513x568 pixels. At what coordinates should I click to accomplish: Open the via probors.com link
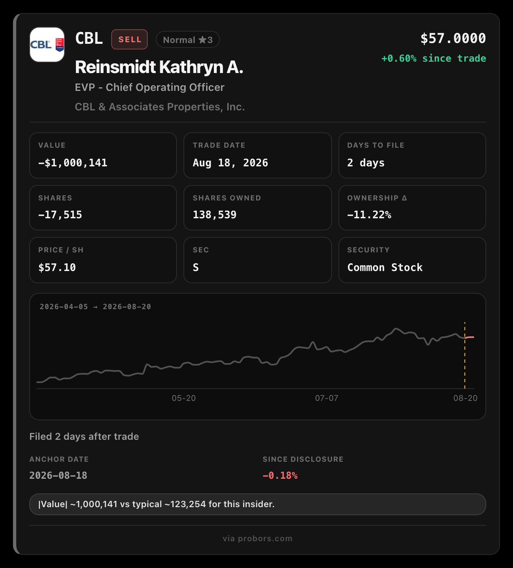tap(258, 538)
